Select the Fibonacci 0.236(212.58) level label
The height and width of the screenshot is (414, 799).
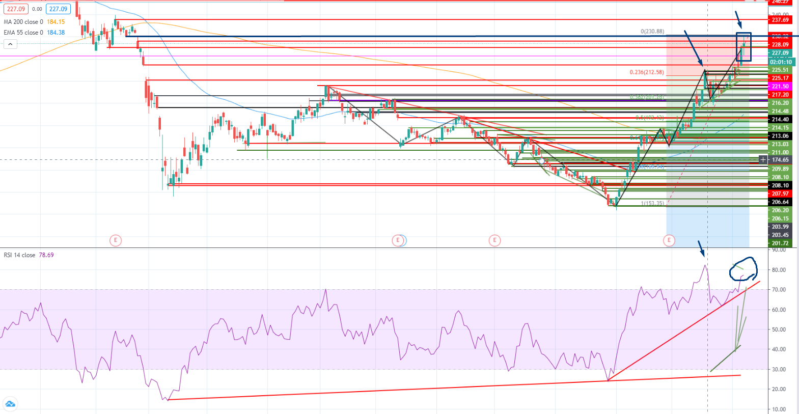click(646, 72)
